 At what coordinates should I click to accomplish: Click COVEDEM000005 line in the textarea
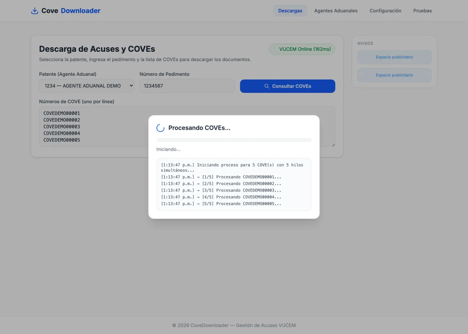(62, 140)
